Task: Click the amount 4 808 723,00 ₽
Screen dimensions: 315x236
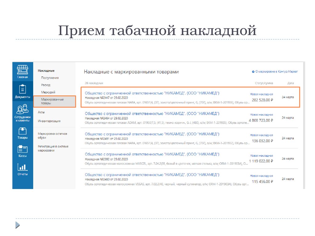Action: coord(261,120)
